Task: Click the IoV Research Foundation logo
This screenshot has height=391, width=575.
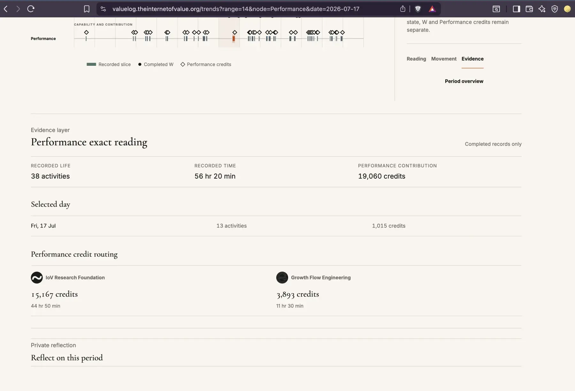Action: point(37,278)
